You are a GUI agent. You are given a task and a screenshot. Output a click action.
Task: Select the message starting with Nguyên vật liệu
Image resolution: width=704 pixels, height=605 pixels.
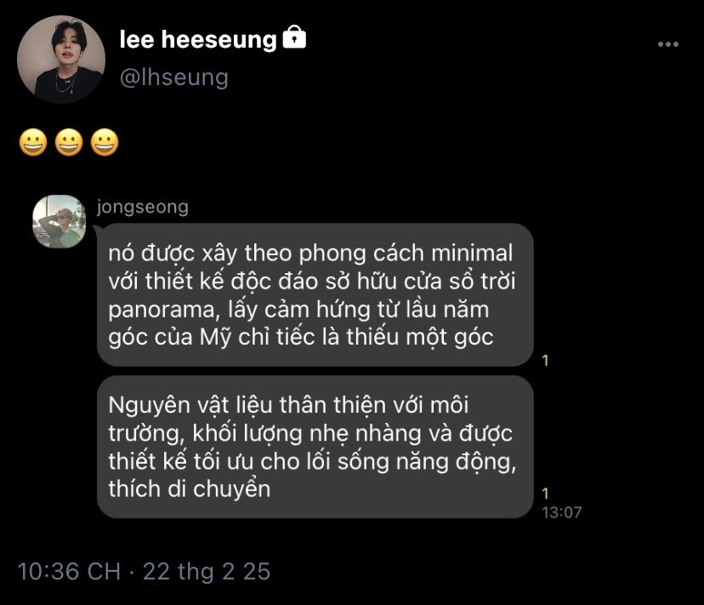point(315,447)
